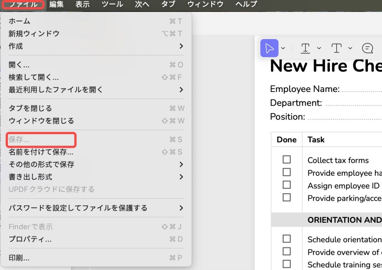
Task: Choose ウィンドウを閉じる menu item
Action: click(x=96, y=121)
